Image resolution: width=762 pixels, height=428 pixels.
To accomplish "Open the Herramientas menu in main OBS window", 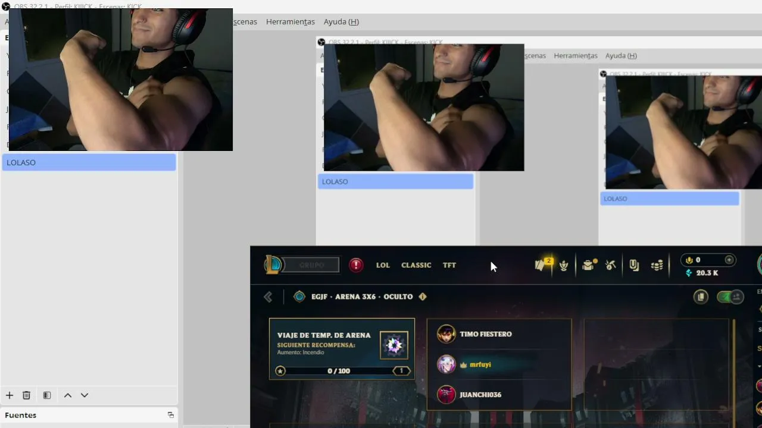I will (x=291, y=21).
